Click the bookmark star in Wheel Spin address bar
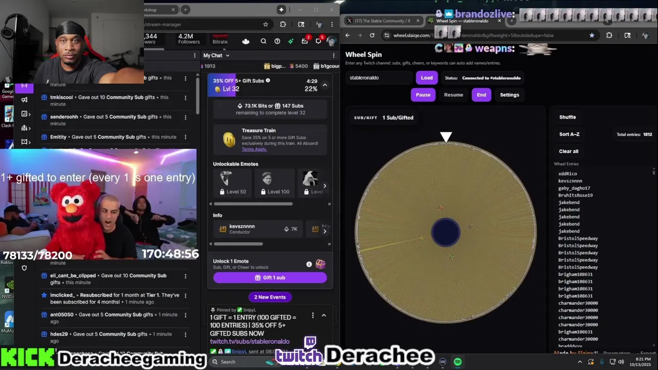 [x=592, y=35]
